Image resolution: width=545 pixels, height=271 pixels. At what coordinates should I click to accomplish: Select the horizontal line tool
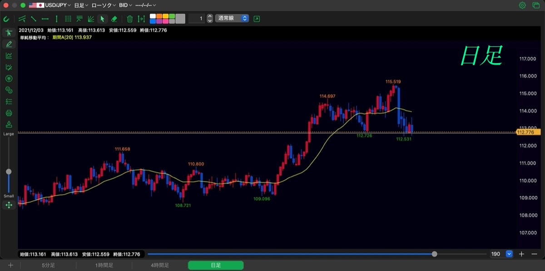click(x=45, y=19)
